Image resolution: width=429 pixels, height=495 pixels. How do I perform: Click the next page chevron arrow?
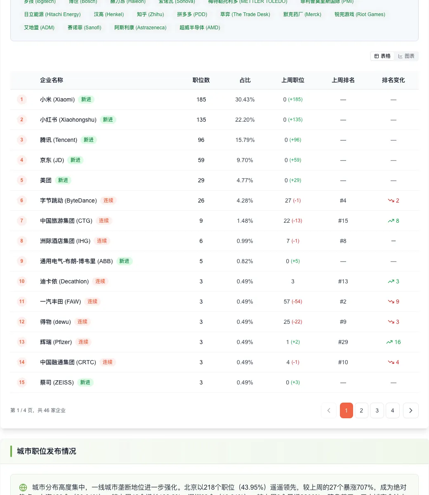410,410
